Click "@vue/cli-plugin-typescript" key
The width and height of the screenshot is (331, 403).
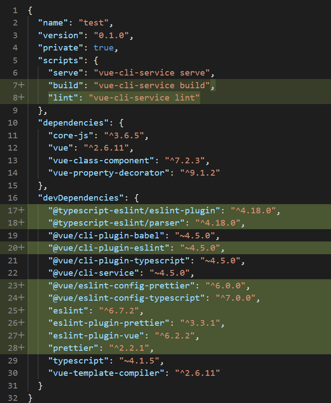(119, 261)
